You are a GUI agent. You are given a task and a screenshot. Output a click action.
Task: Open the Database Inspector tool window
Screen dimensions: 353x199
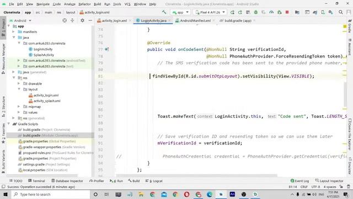coord(67,181)
